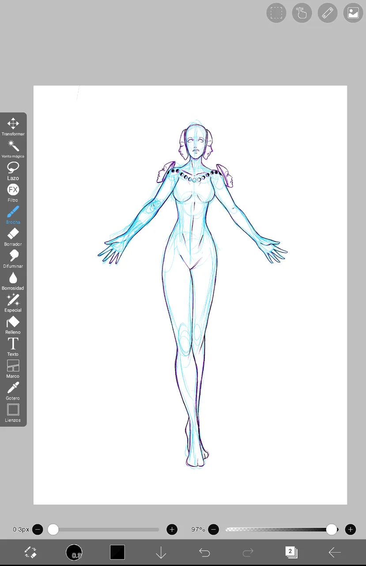Tap the down arrow icon
366x566 pixels.
tap(161, 552)
